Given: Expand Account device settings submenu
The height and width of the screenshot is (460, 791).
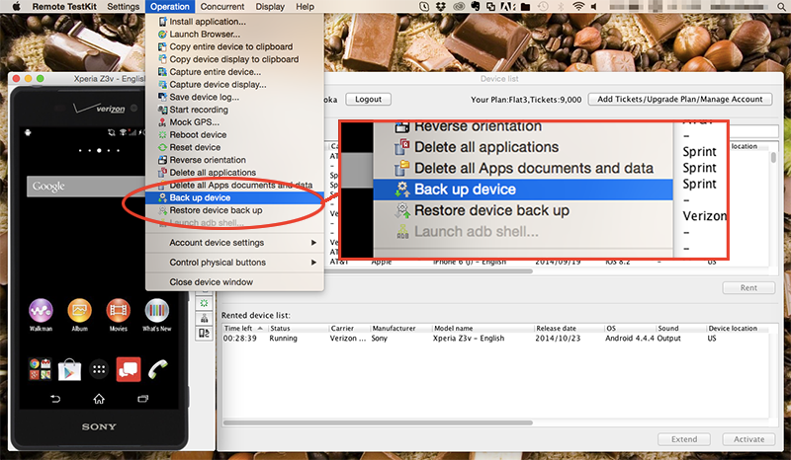Looking at the screenshot, I should pos(234,243).
